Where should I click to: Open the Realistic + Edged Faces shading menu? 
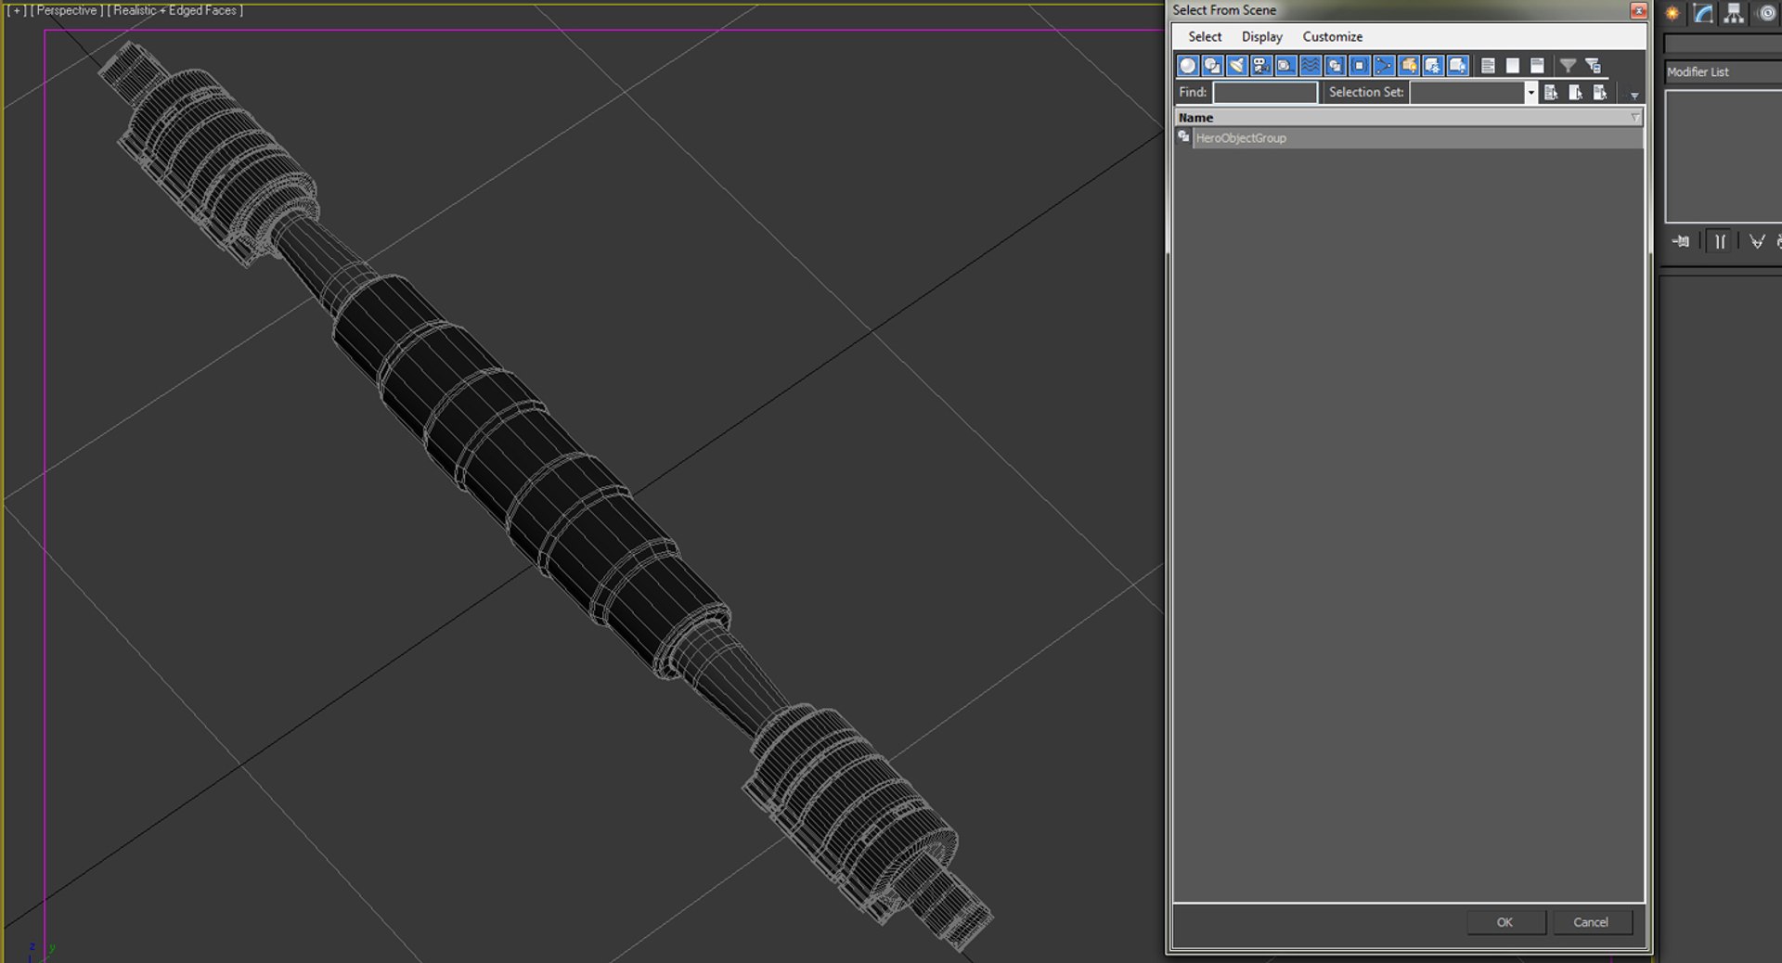(175, 11)
